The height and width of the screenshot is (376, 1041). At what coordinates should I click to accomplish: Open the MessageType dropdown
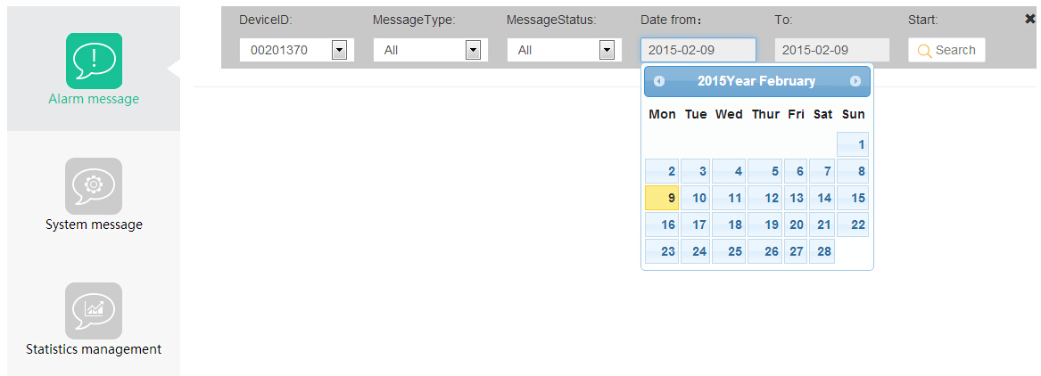tap(473, 51)
